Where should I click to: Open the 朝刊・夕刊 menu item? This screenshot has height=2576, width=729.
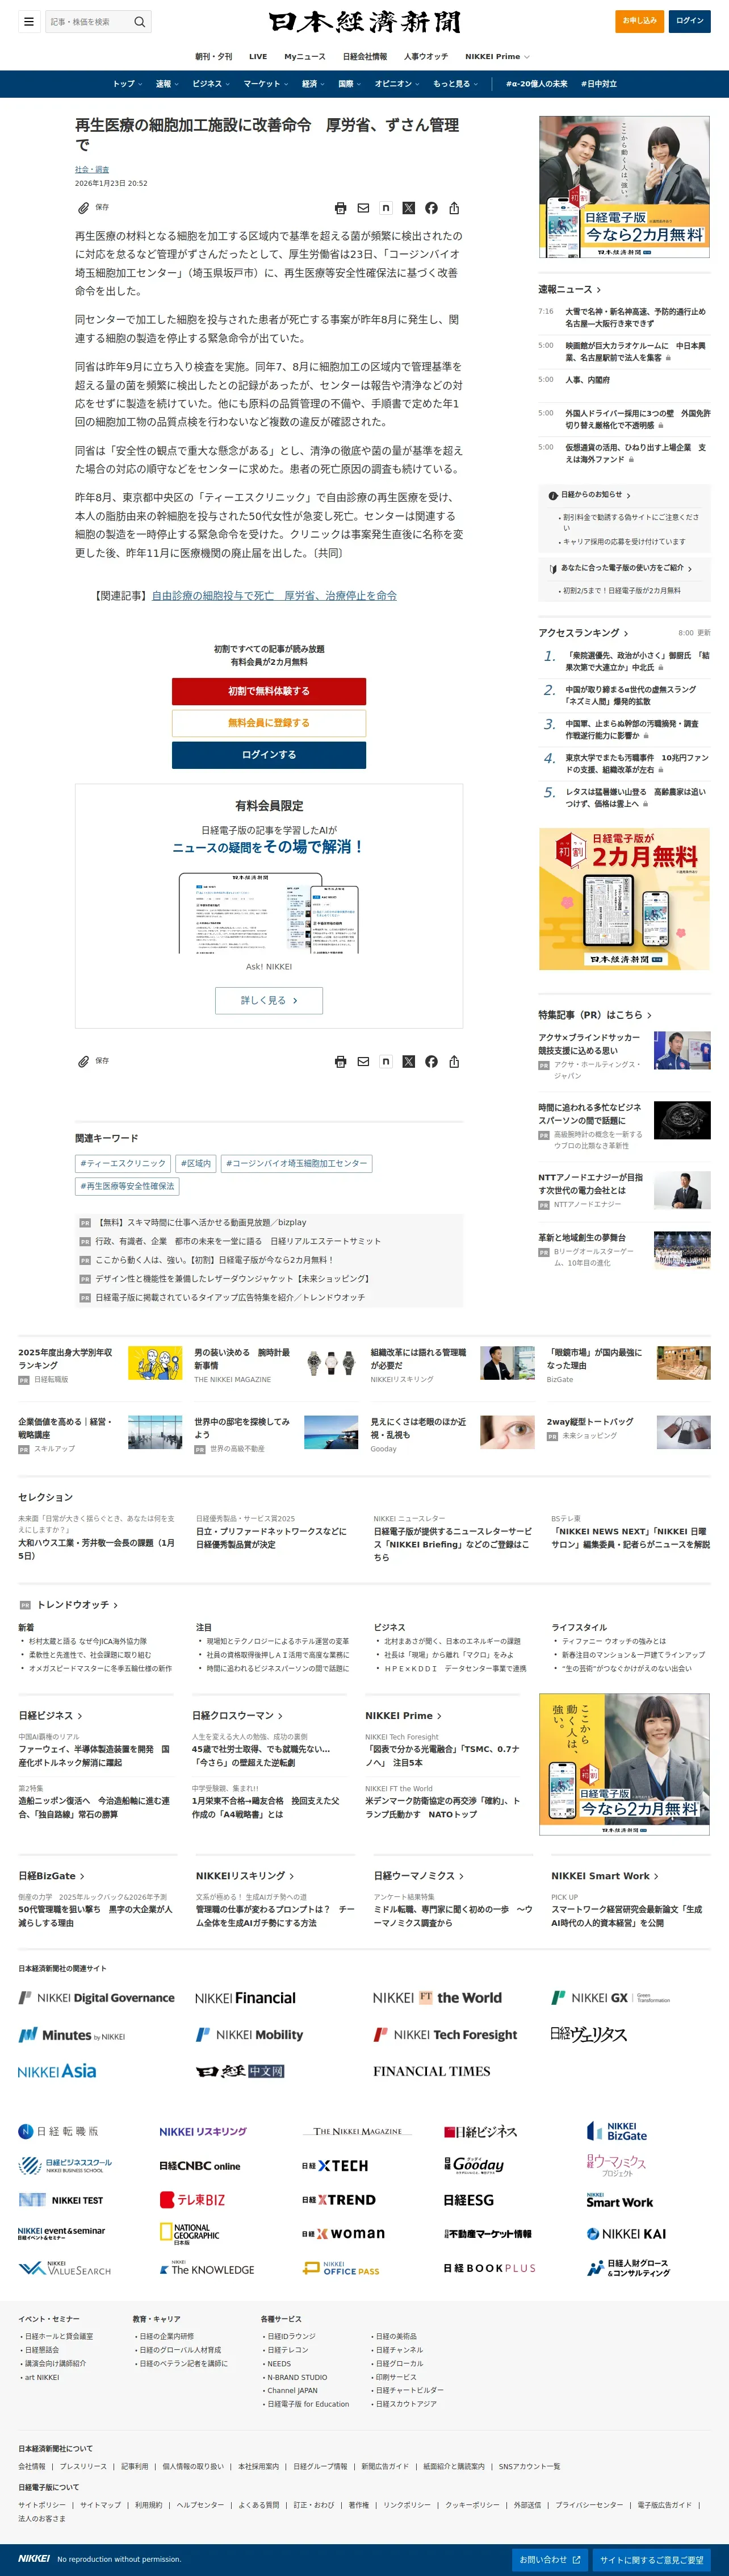213,57
